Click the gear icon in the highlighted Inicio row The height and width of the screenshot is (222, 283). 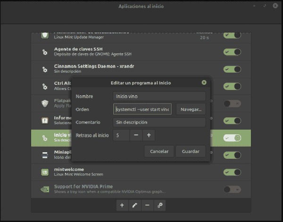click(x=45, y=138)
